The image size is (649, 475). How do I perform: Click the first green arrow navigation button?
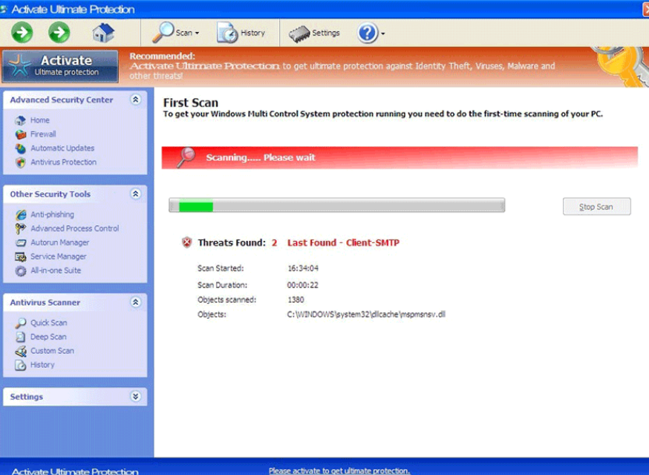click(x=22, y=33)
